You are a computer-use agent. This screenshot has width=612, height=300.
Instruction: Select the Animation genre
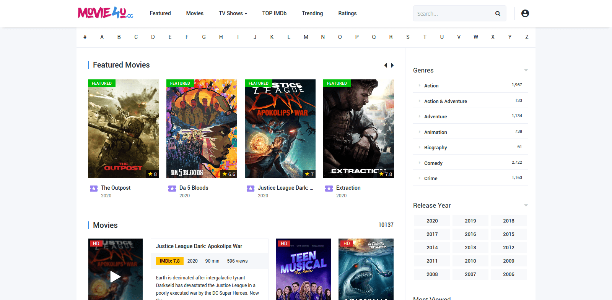(x=435, y=132)
